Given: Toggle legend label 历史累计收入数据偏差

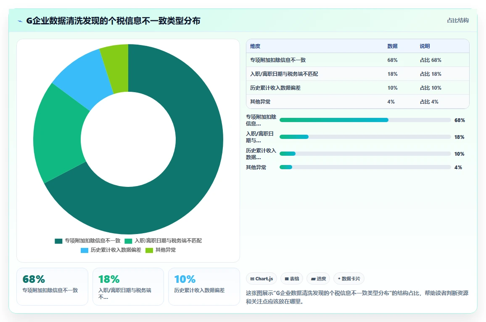Looking at the screenshot, I should click(x=116, y=250).
